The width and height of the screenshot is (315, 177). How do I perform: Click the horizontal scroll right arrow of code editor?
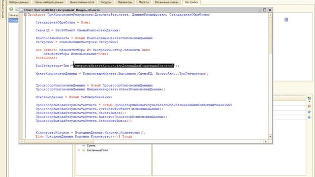[x=266, y=142]
